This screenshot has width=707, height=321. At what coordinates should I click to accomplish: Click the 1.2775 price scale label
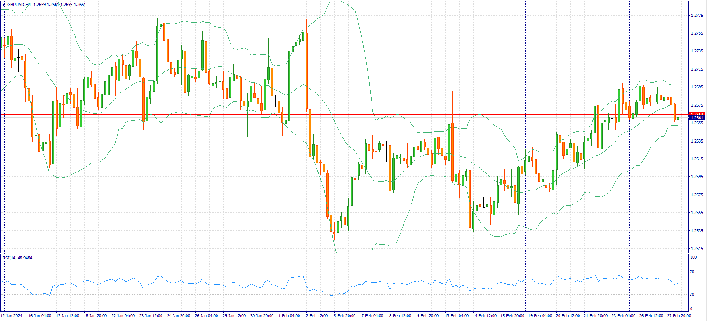pyautogui.click(x=697, y=16)
